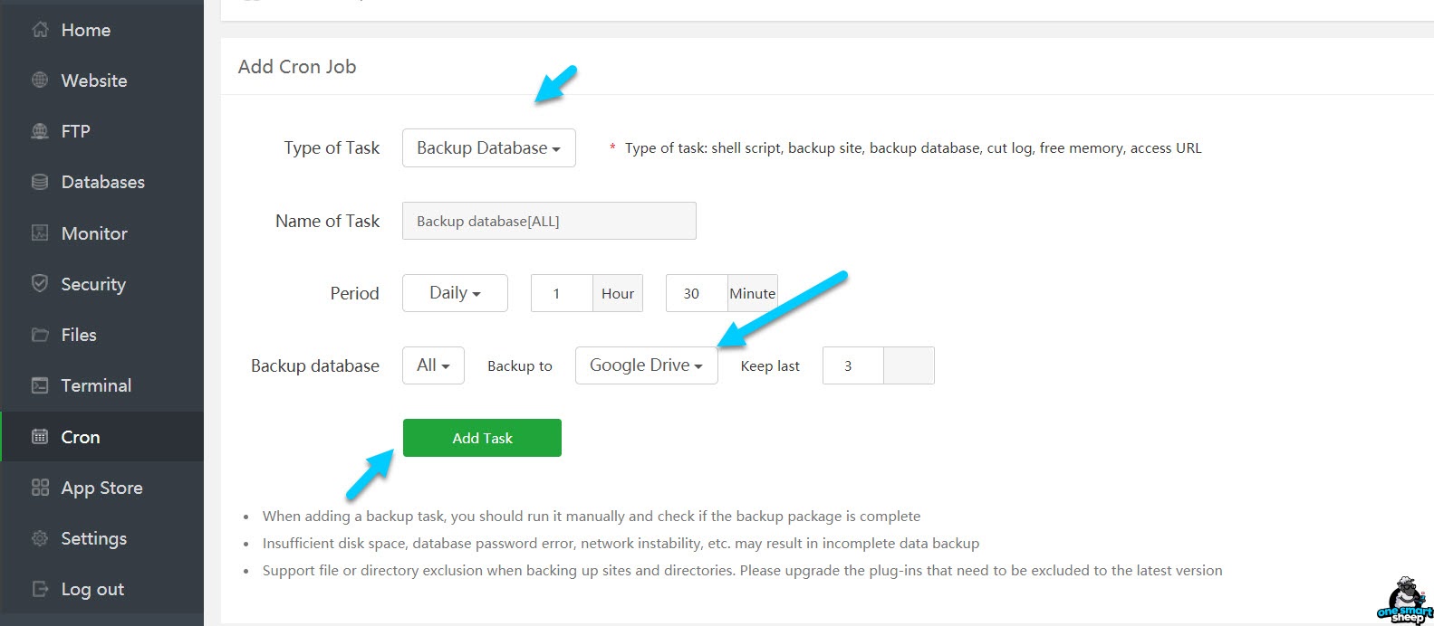Click the note about directory exclusion support
The width and height of the screenshot is (1434, 626).
point(743,571)
